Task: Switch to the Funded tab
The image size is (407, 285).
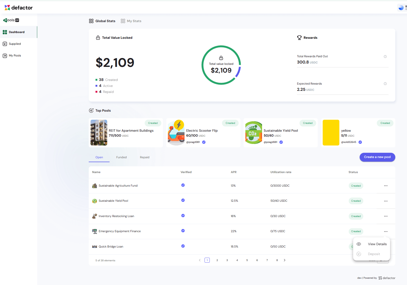Action: [121, 157]
